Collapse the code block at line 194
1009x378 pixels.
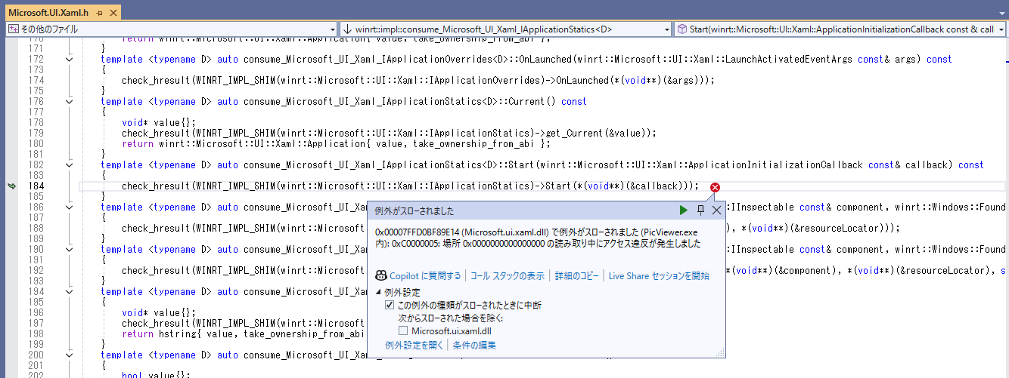[x=70, y=291]
